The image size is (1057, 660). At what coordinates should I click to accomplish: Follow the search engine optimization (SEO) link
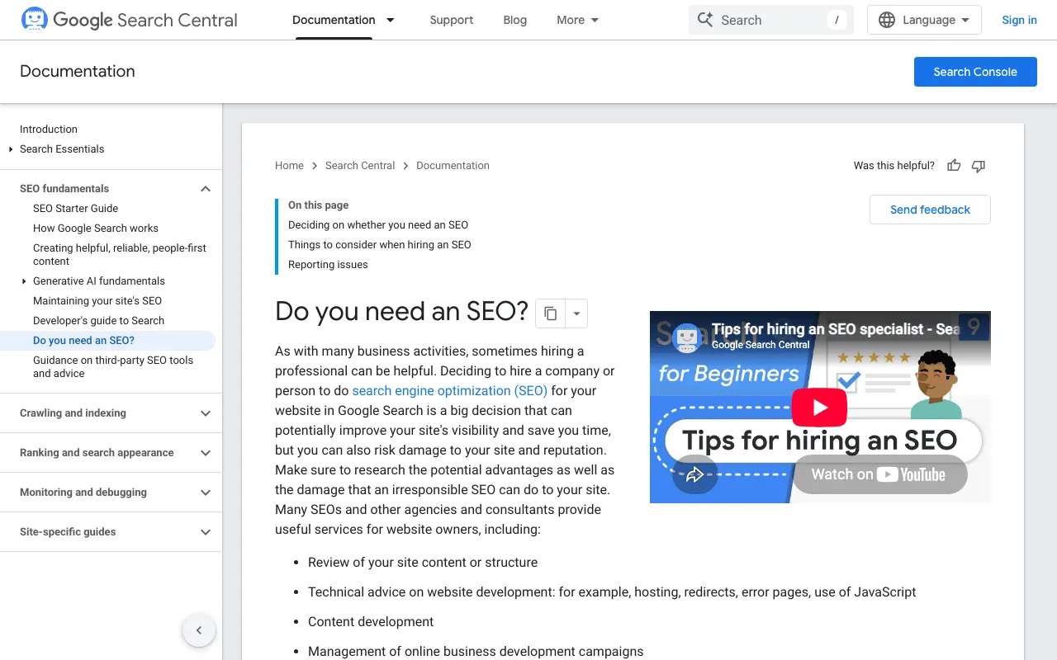(450, 391)
